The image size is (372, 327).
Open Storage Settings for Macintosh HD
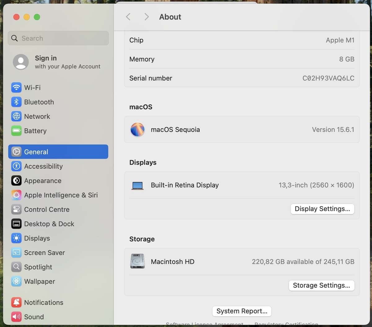tap(321, 285)
